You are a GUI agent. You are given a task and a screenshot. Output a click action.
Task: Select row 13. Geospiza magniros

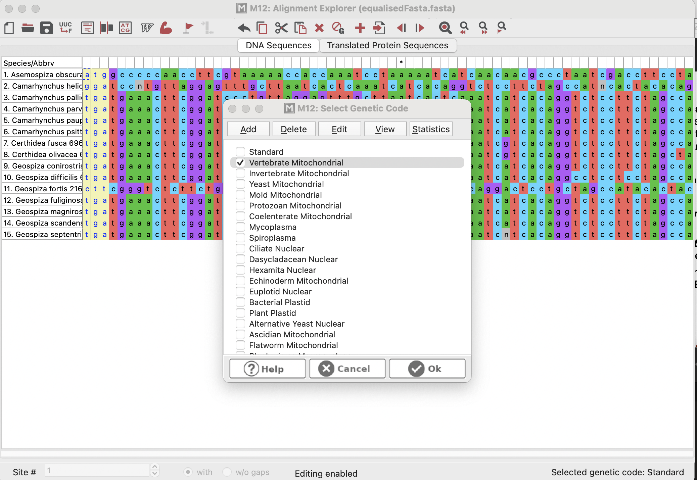[x=42, y=211]
